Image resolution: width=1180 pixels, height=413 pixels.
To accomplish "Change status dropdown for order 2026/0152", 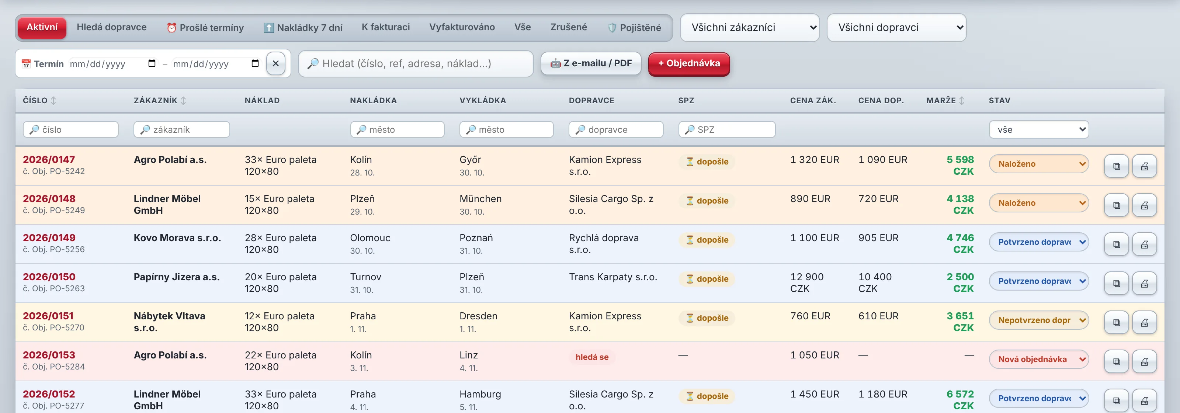I will click(1038, 398).
